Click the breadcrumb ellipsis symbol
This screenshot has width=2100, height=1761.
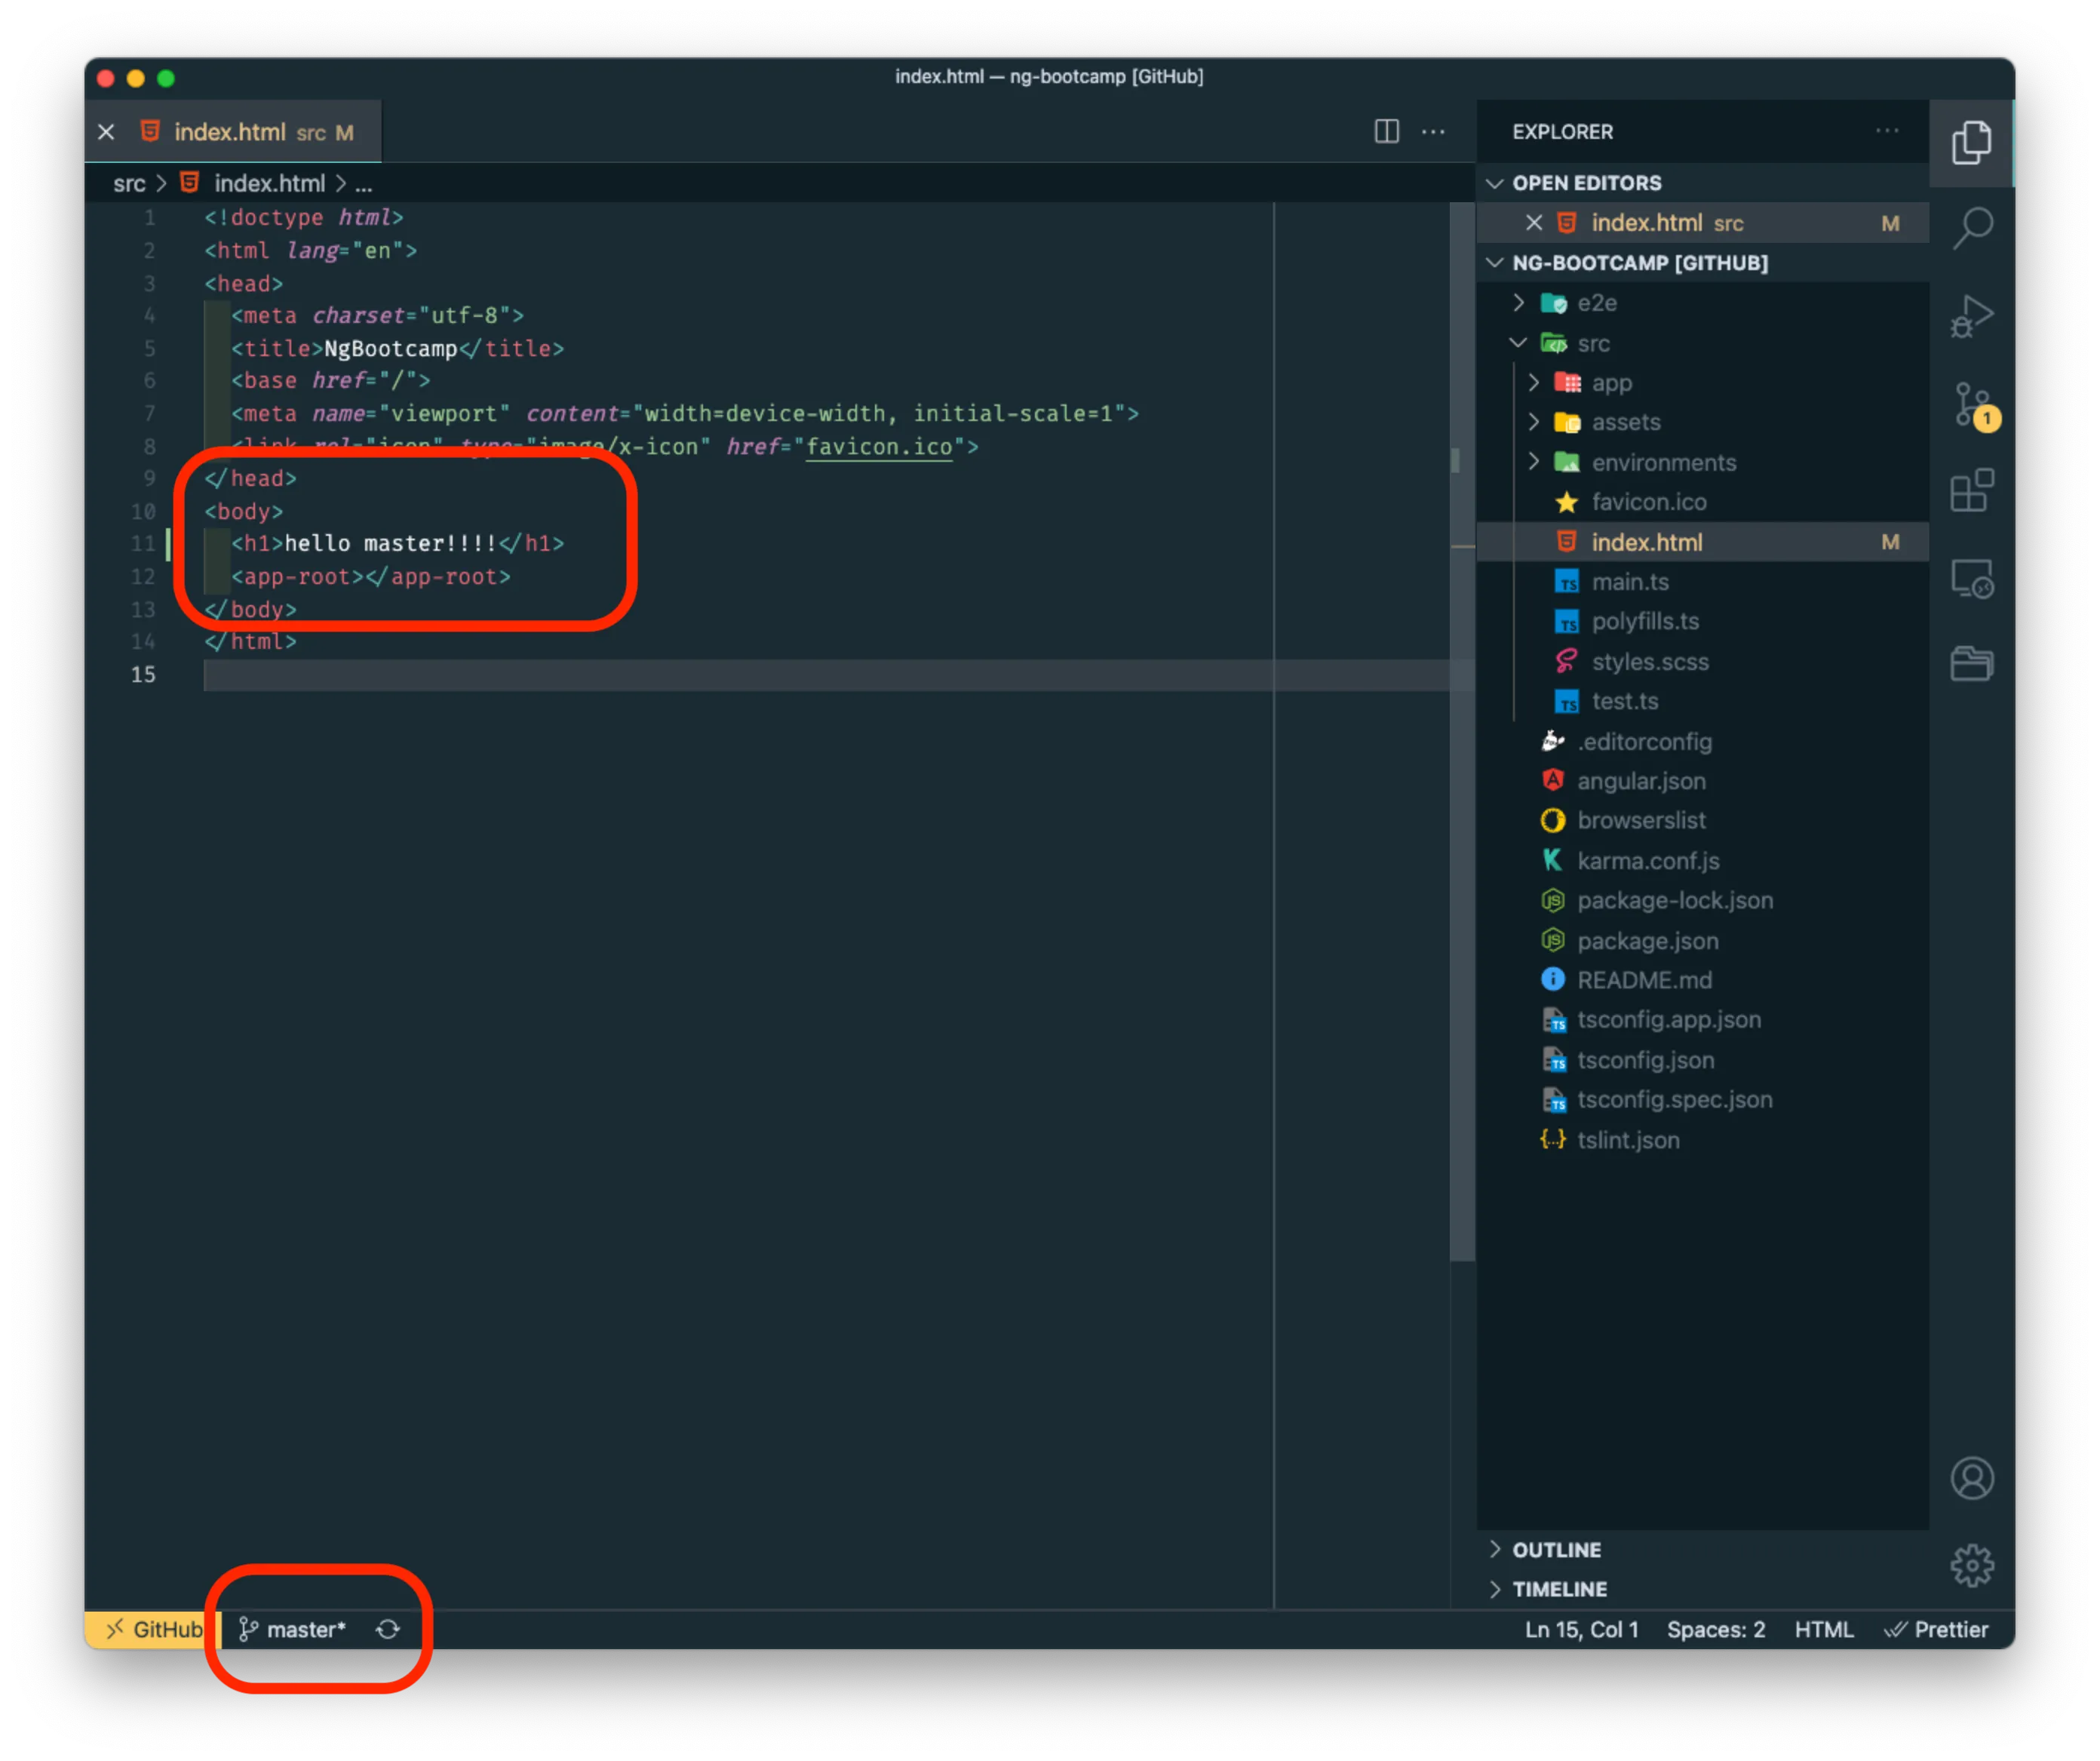(x=364, y=185)
